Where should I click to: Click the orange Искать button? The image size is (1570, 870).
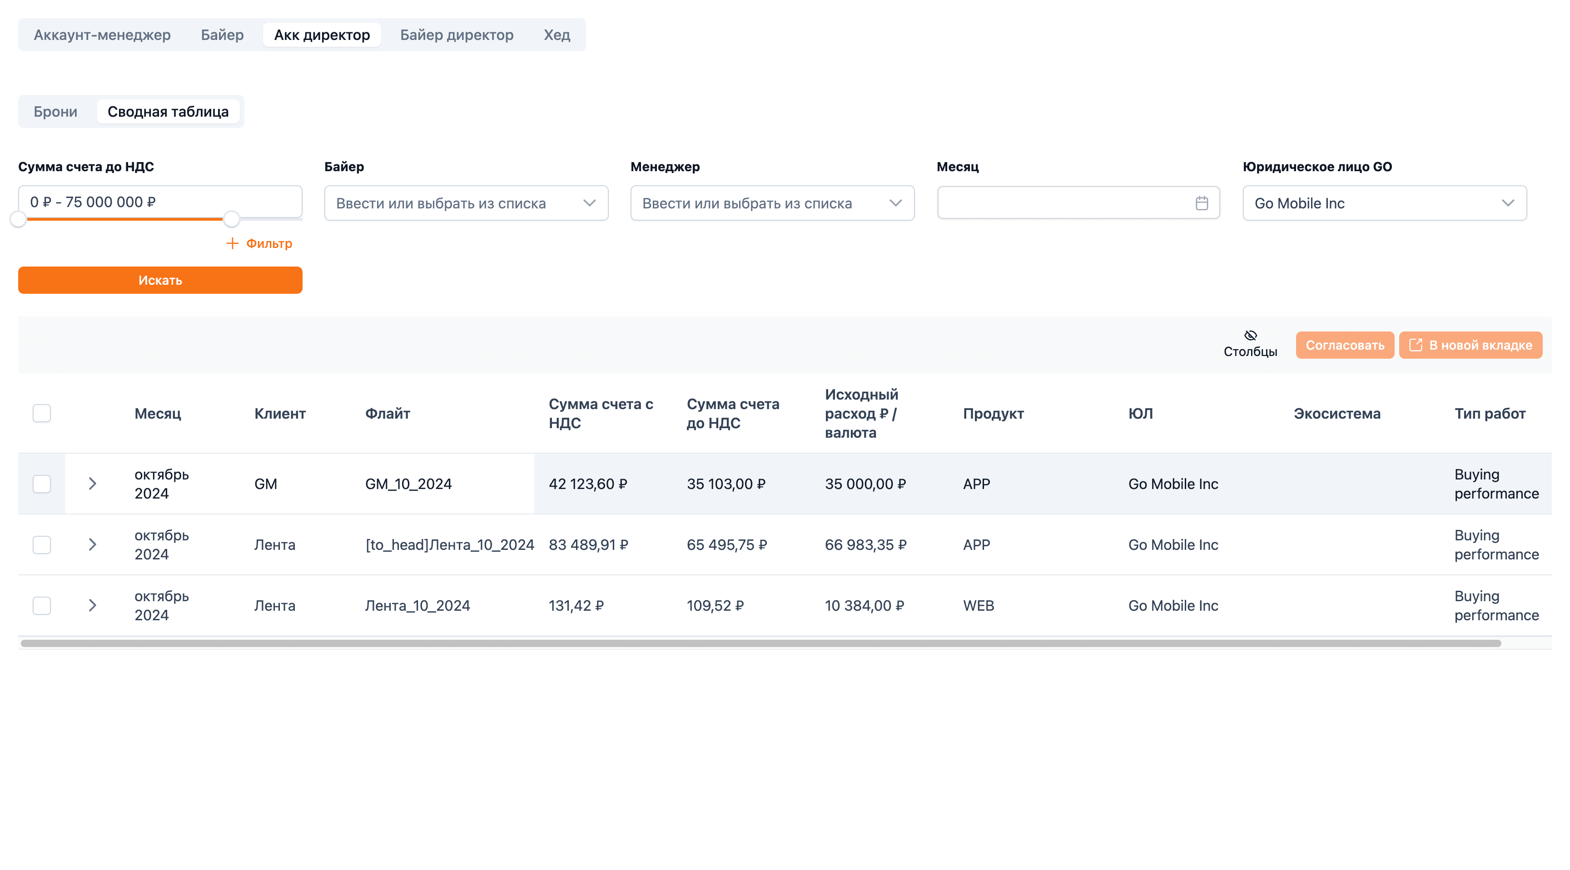(160, 280)
